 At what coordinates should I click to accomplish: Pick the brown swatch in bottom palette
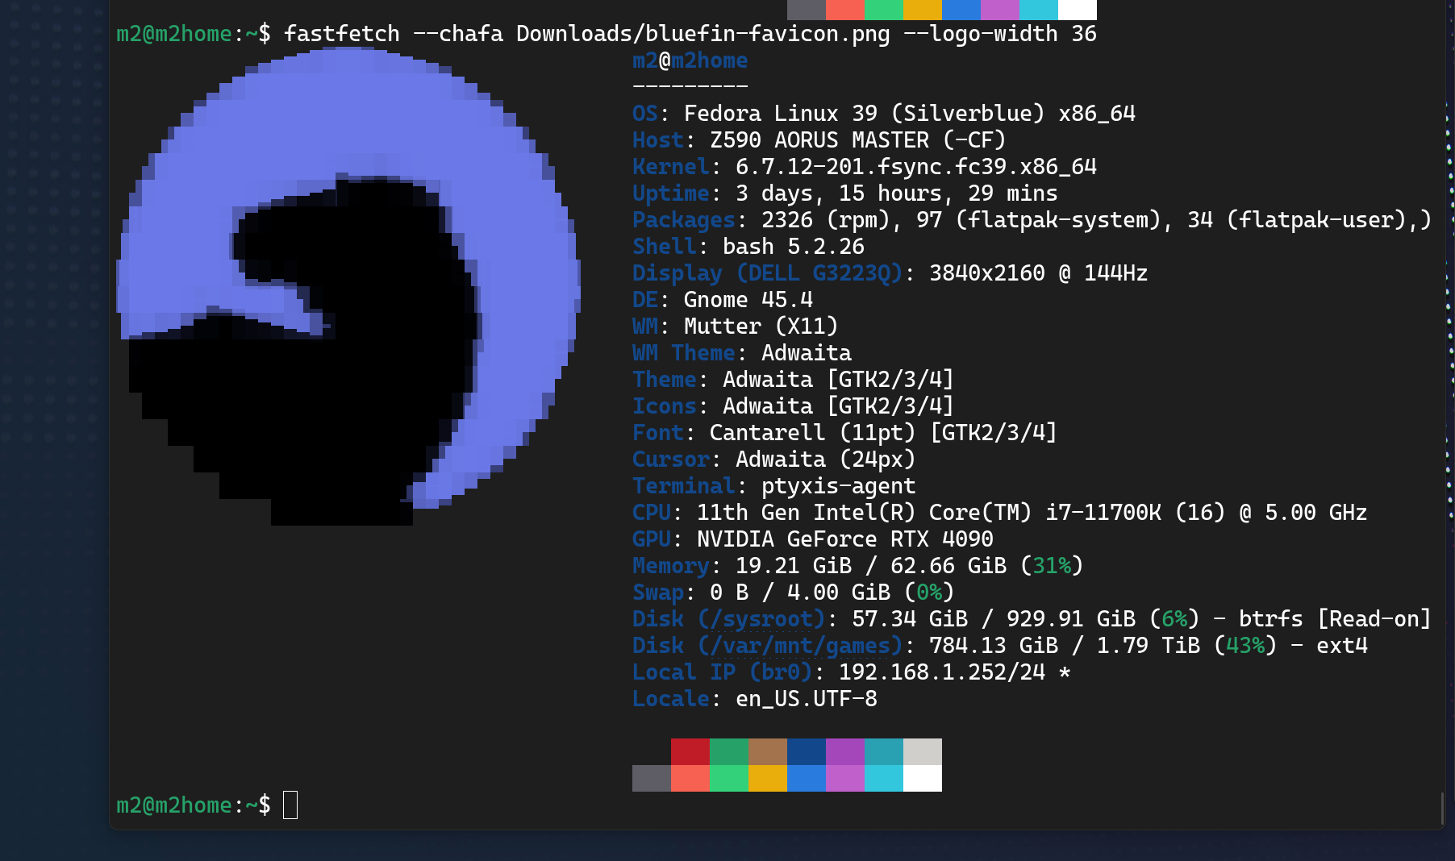(768, 751)
